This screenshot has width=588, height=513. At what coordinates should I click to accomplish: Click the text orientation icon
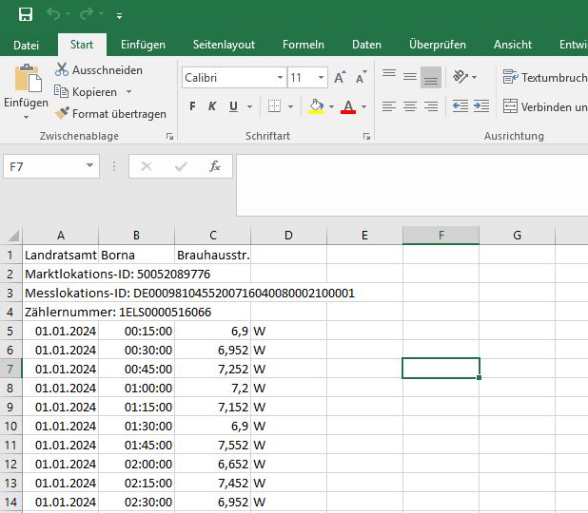tap(460, 77)
